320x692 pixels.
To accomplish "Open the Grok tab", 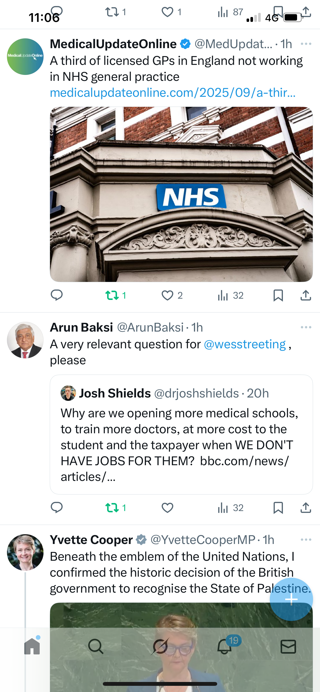I will pyautogui.click(x=160, y=646).
